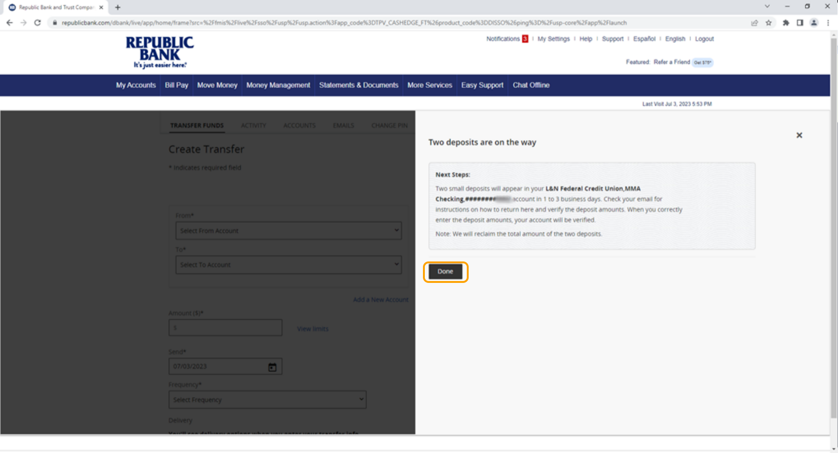
Task: Switch to the Accounts tab
Action: 299,125
